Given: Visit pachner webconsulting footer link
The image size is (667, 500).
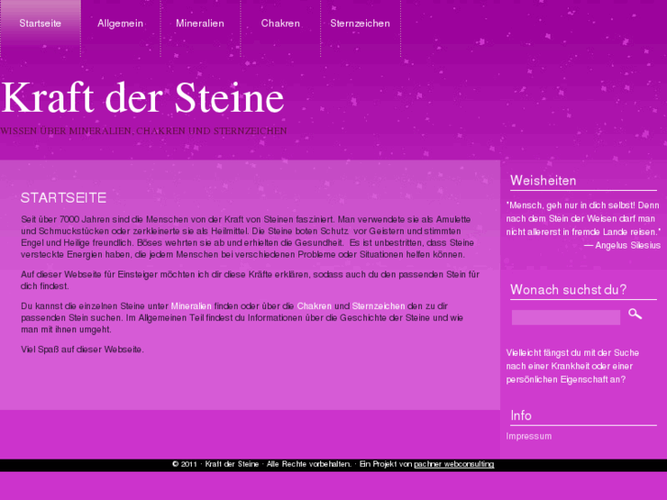Looking at the screenshot, I should tap(454, 464).
